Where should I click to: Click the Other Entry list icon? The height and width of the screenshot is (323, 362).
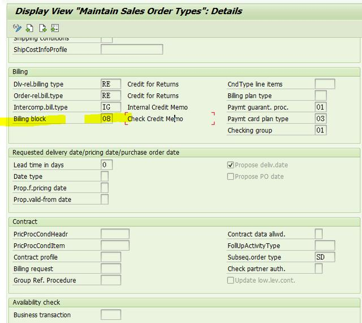[x=55, y=28]
